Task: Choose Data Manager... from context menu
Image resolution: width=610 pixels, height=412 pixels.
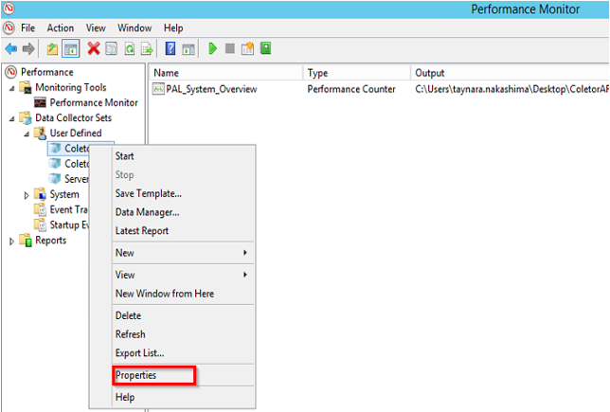Action: 184,212
